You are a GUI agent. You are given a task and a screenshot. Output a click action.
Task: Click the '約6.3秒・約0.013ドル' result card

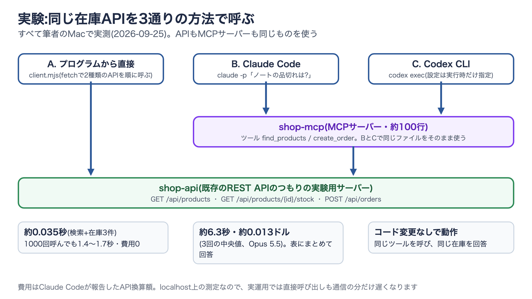tap(268, 243)
